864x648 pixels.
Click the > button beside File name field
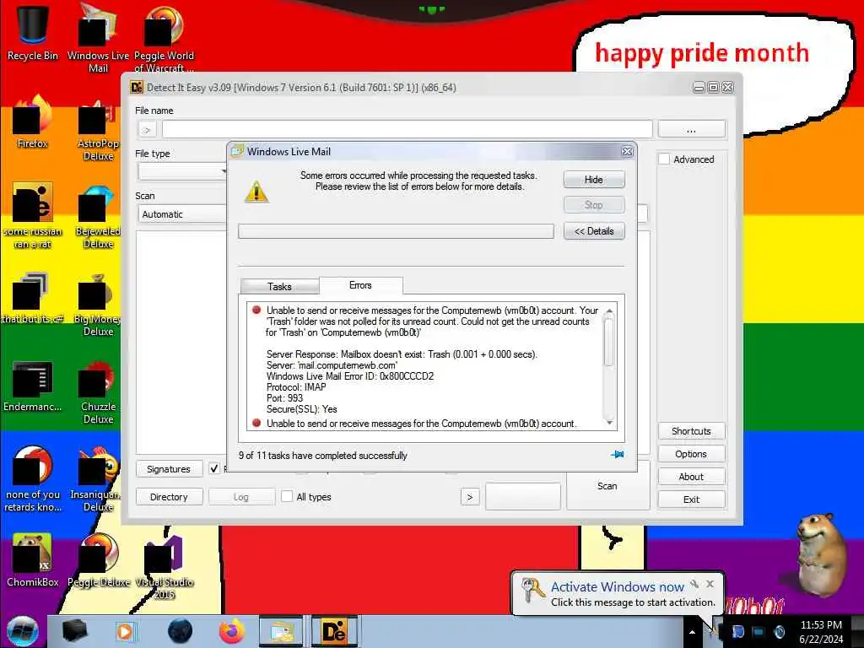coord(147,130)
